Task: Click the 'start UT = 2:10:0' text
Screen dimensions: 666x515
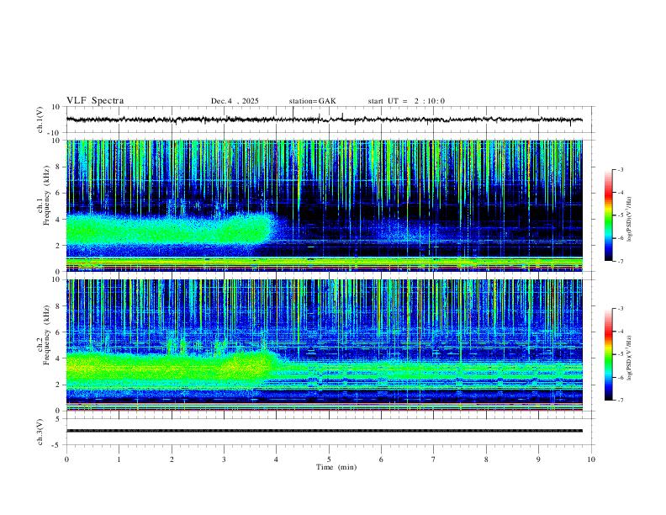Action: 406,101
